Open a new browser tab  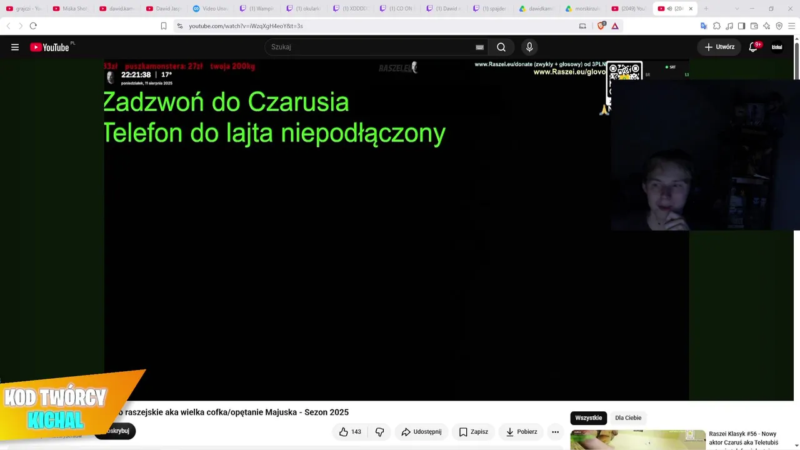(706, 9)
